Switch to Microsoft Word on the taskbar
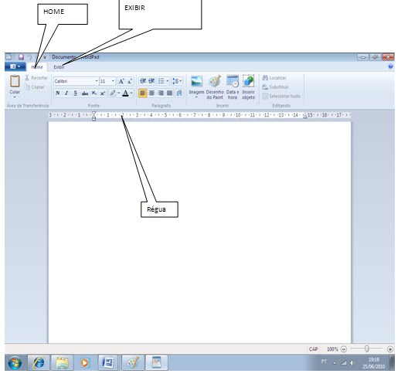 [108, 362]
